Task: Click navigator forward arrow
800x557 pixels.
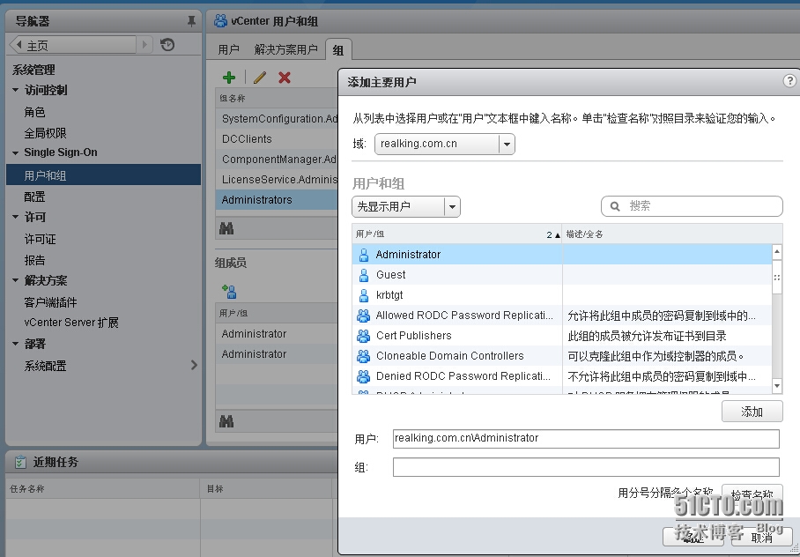Action: (x=144, y=46)
